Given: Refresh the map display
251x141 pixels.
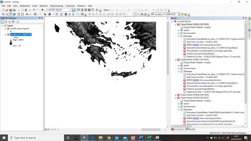Looking at the screenshot, I should (x=52, y=129).
